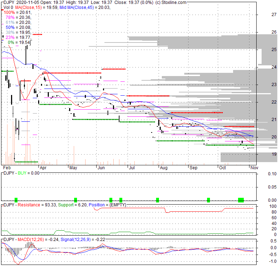Click the Sep label on time axis
This screenshot has width=278, height=266.
[194, 168]
